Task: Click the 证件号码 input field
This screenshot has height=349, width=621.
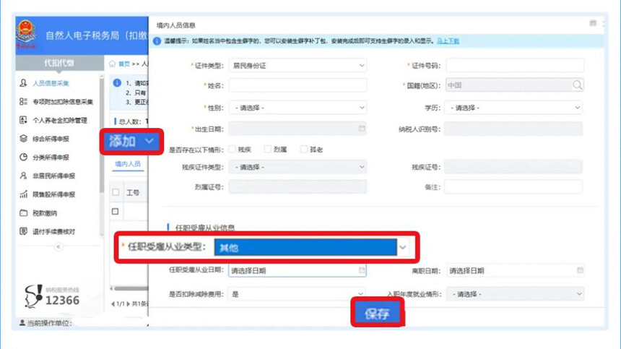Action: click(515, 65)
